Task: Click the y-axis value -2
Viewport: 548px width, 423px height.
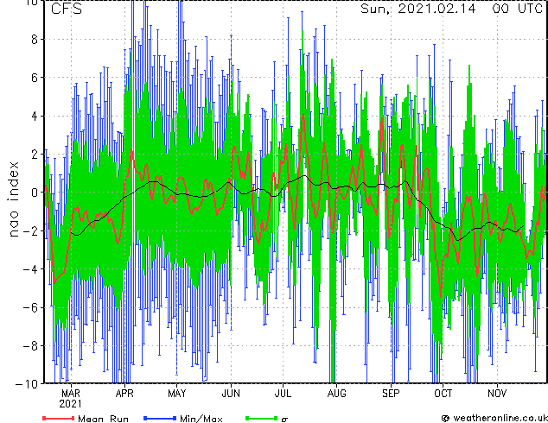Action: point(30,230)
